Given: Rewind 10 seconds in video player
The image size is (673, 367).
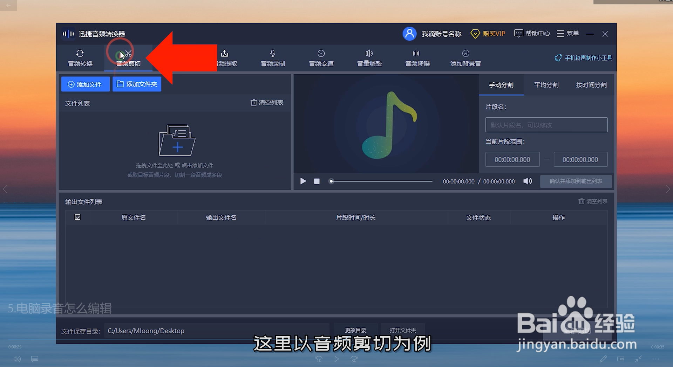Looking at the screenshot, I should tap(319, 359).
